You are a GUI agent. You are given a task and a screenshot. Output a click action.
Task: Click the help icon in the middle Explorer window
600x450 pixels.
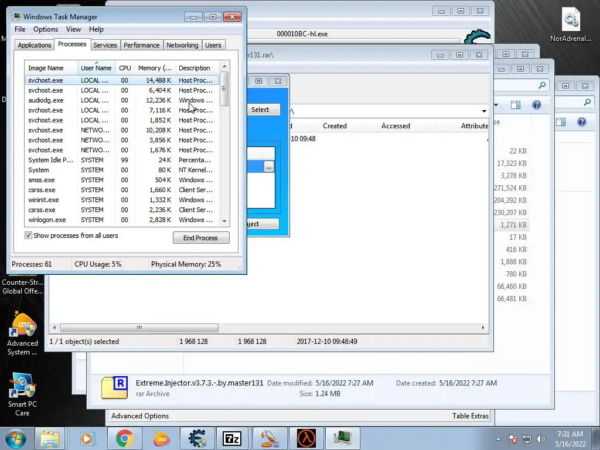point(537,105)
